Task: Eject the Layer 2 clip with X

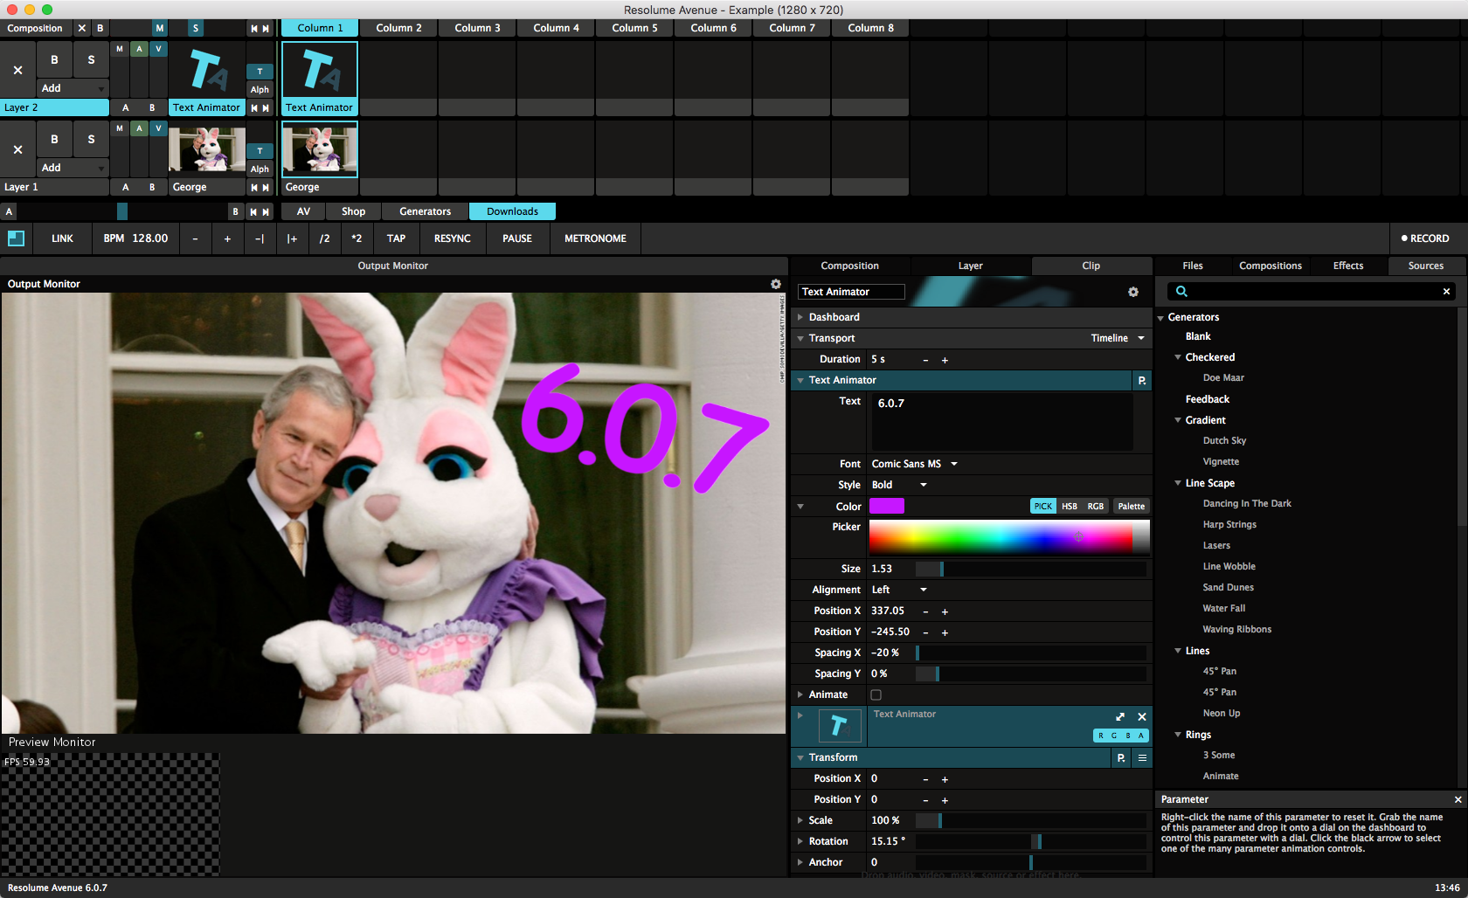Action: 17,70
